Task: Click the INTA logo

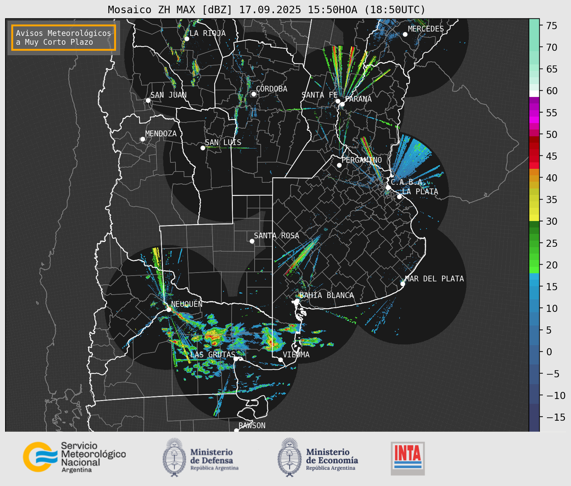Action: (408, 458)
